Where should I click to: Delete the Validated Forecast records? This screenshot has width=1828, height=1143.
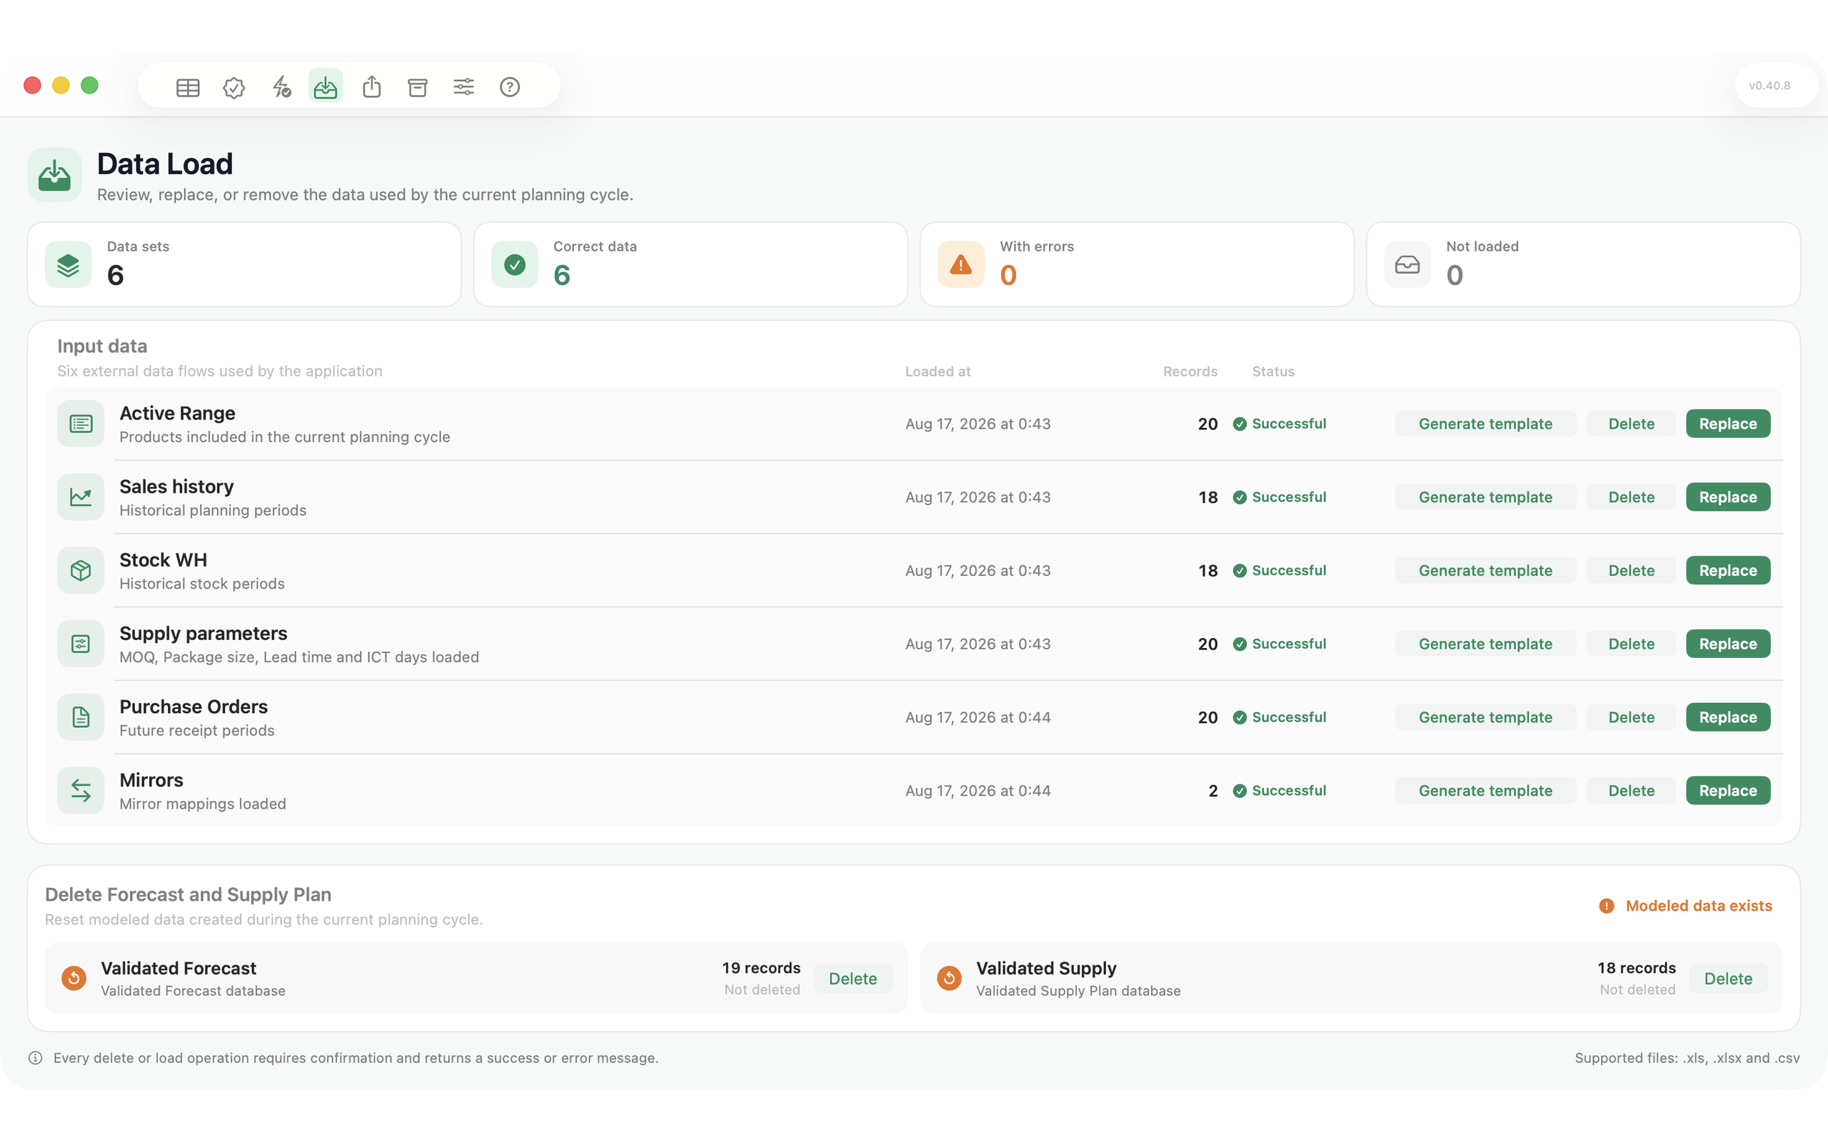[853, 979]
